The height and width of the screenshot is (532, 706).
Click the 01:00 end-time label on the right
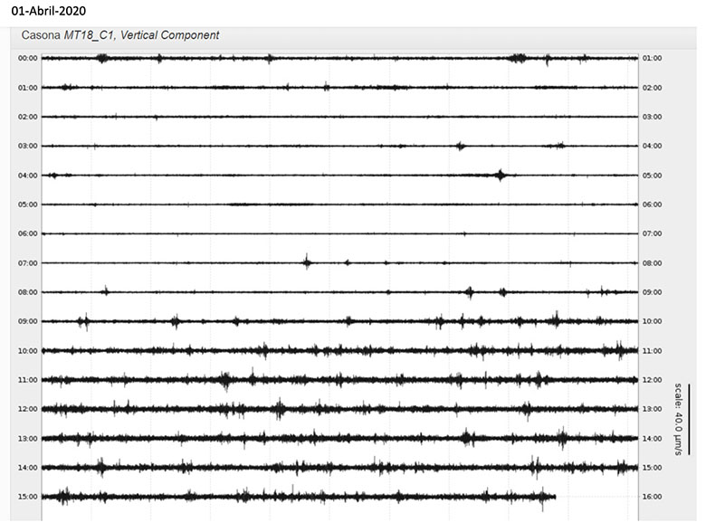tap(652, 58)
